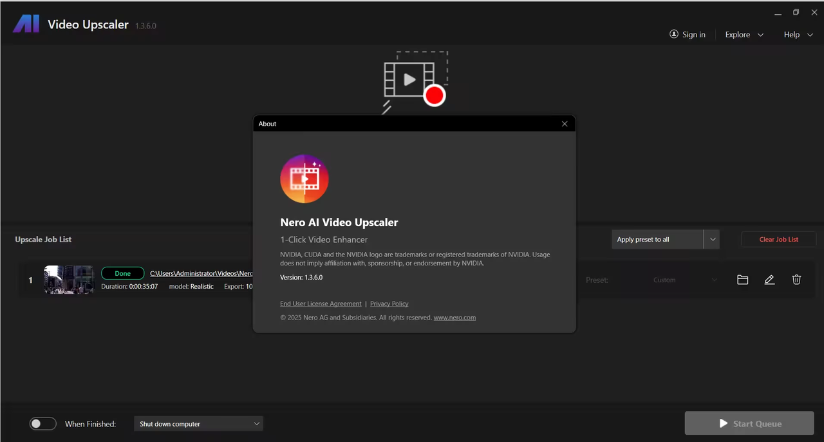Screen dimensions: 824x442
Task: Edit job 1 with pencil icon
Action: pyautogui.click(x=769, y=280)
